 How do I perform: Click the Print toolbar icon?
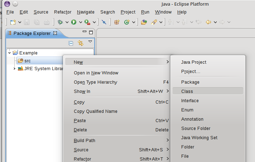pos(47,22)
